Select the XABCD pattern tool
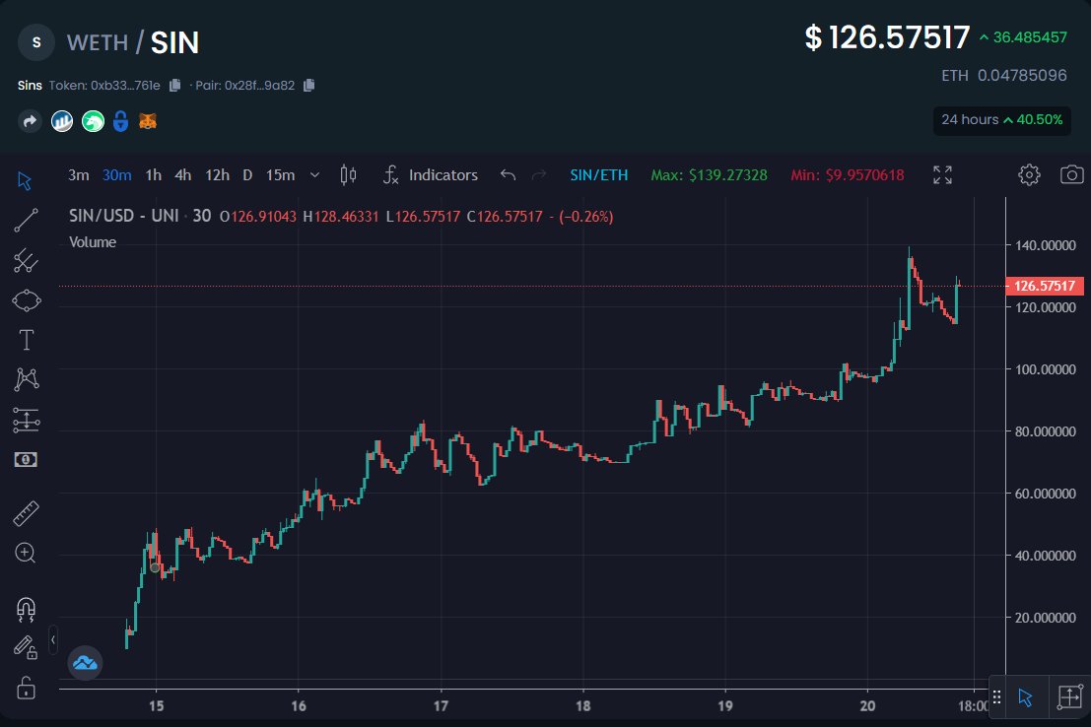The height and width of the screenshot is (727, 1091). click(27, 379)
